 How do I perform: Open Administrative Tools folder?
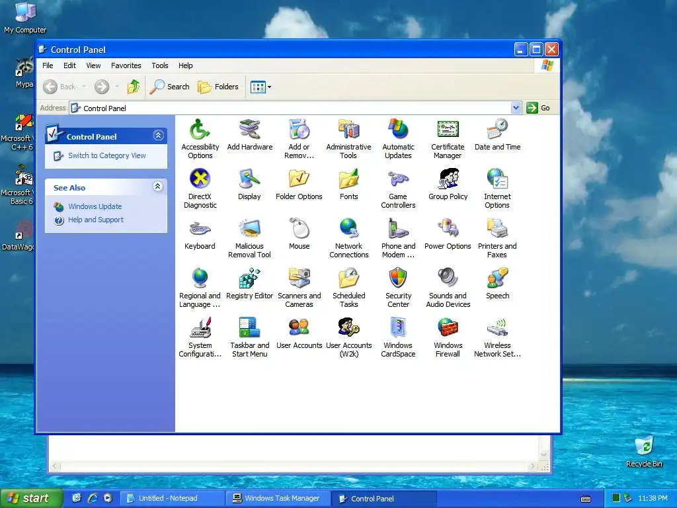point(348,138)
